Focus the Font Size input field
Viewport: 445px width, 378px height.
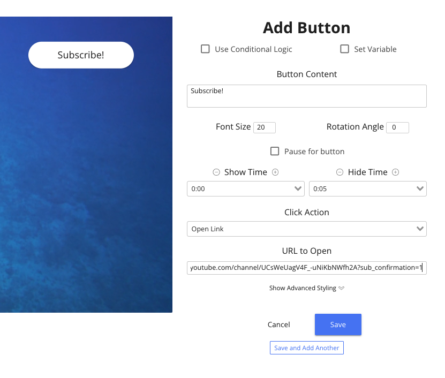tap(265, 127)
